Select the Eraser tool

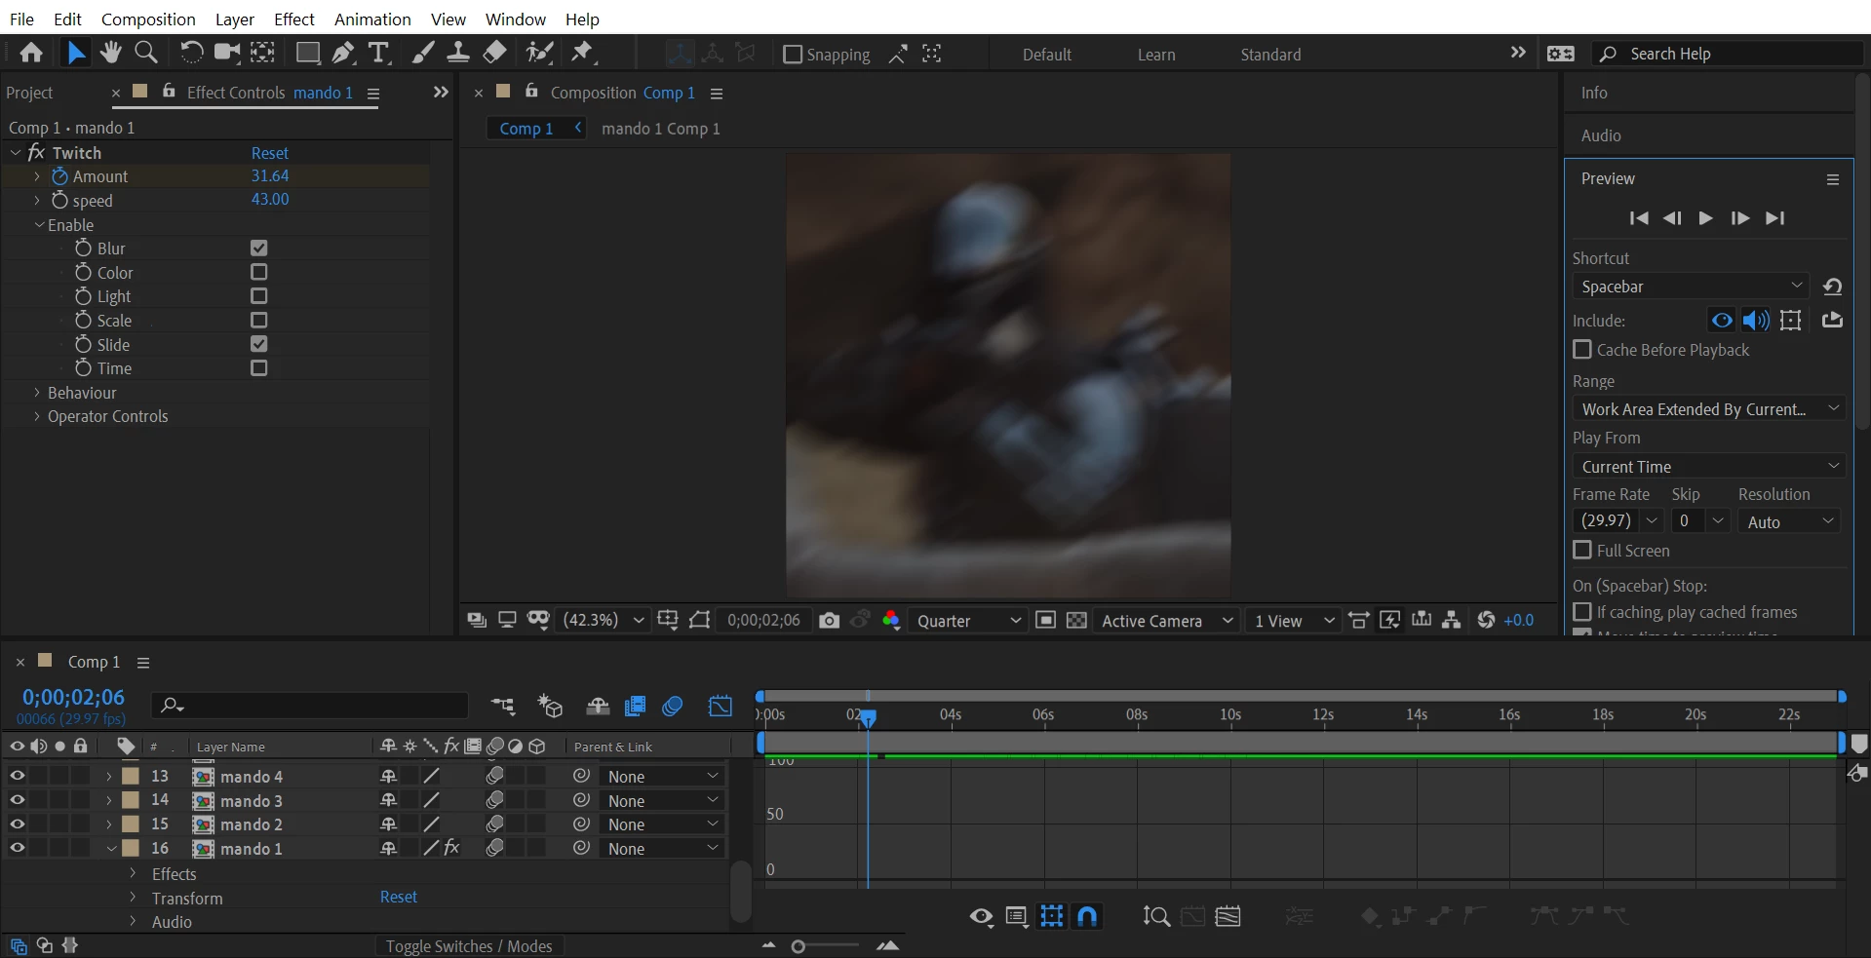click(x=494, y=53)
